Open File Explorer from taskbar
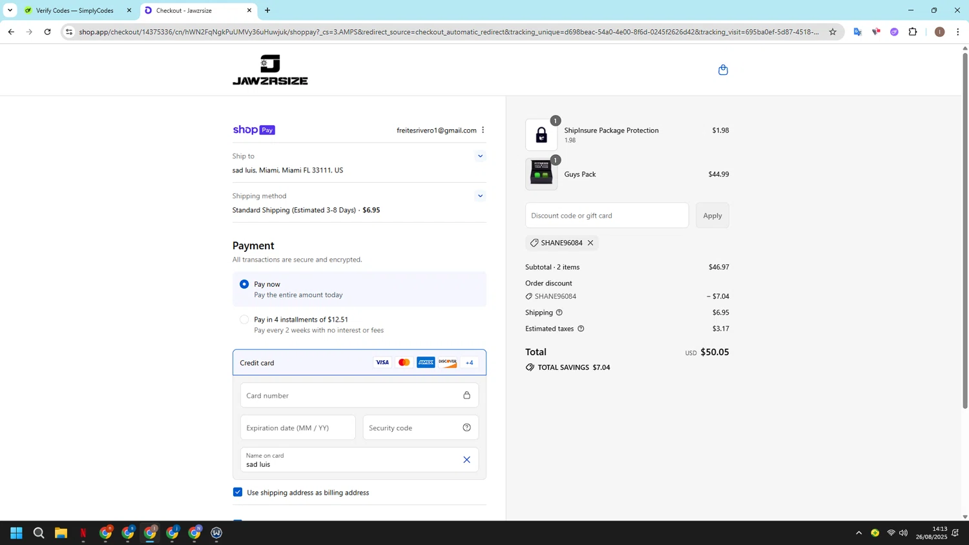 (61, 533)
